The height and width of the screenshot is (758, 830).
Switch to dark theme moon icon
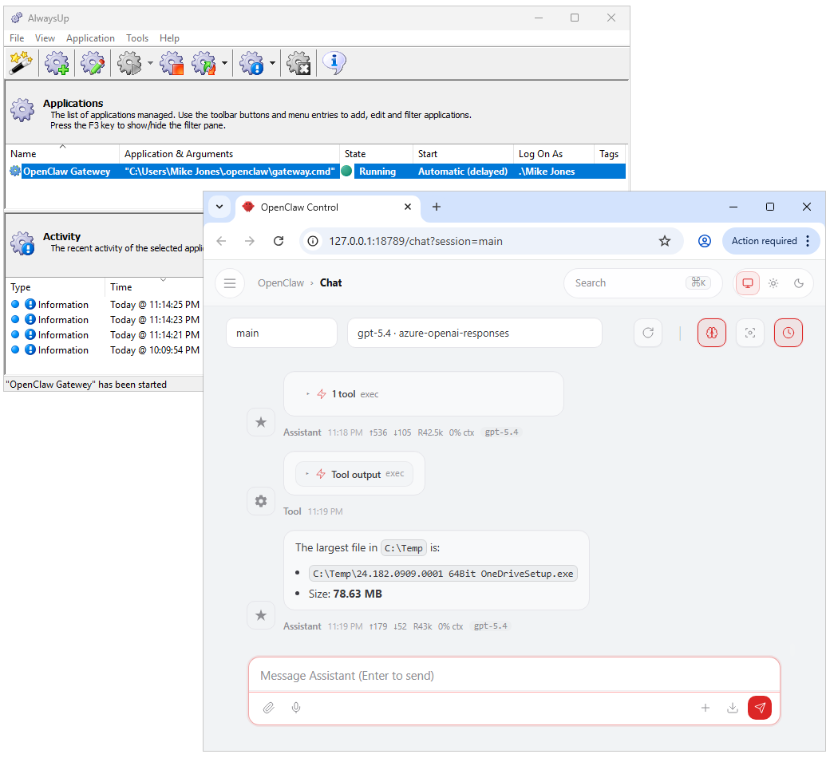tap(799, 283)
